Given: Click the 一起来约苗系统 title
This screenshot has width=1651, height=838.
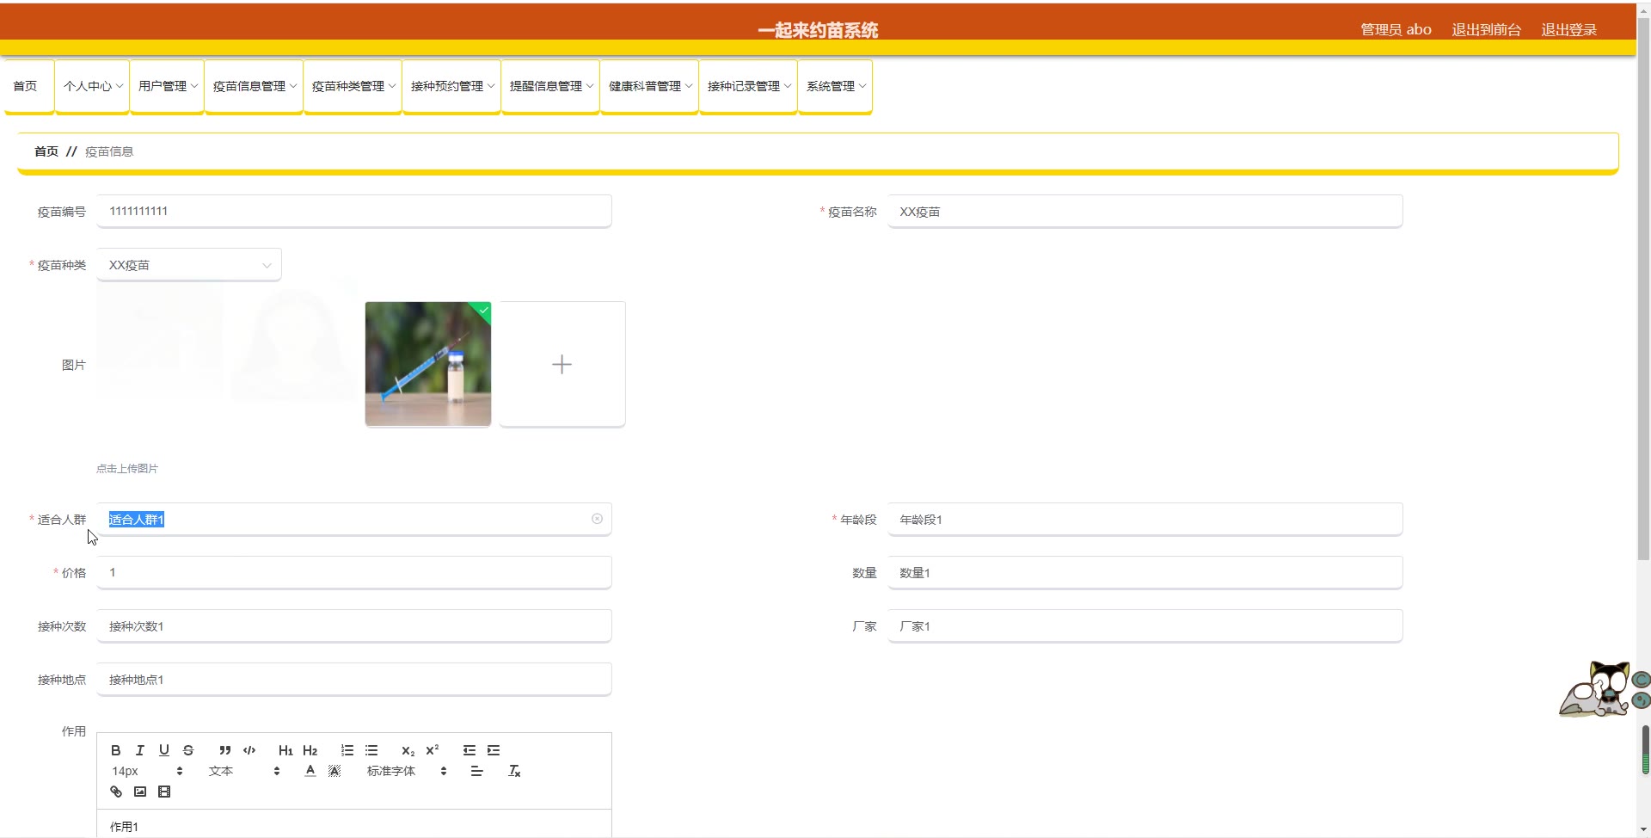Looking at the screenshot, I should [818, 30].
